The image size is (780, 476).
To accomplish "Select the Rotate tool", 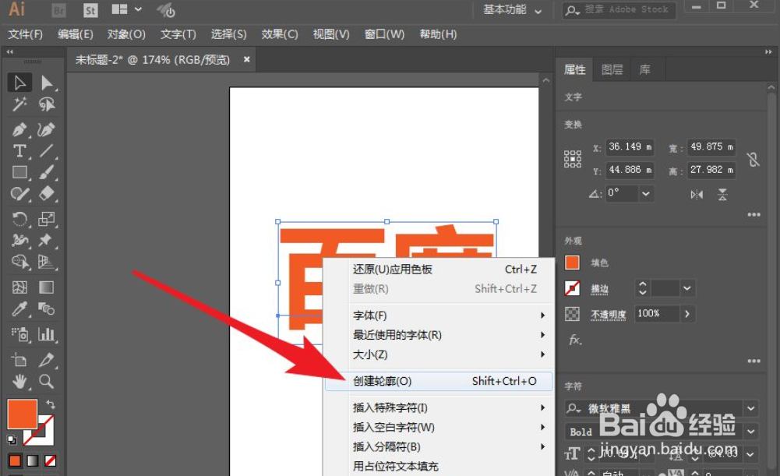I will click(20, 219).
